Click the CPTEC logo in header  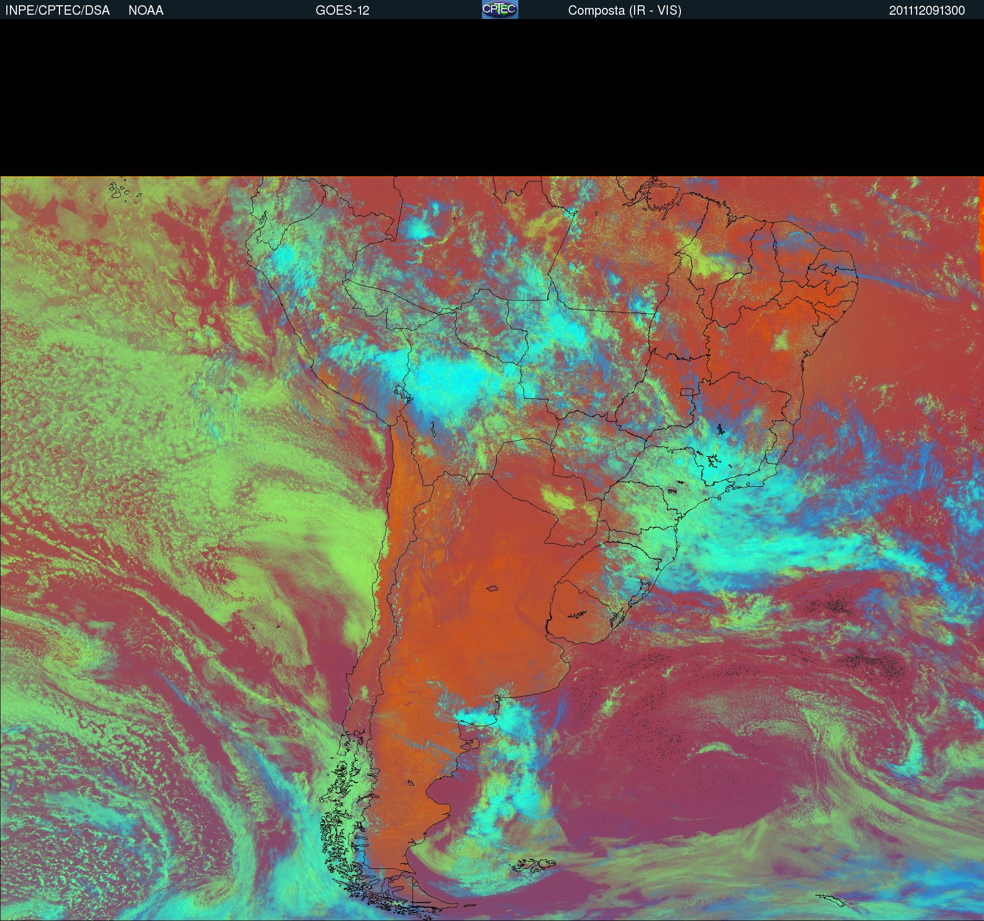pos(500,9)
